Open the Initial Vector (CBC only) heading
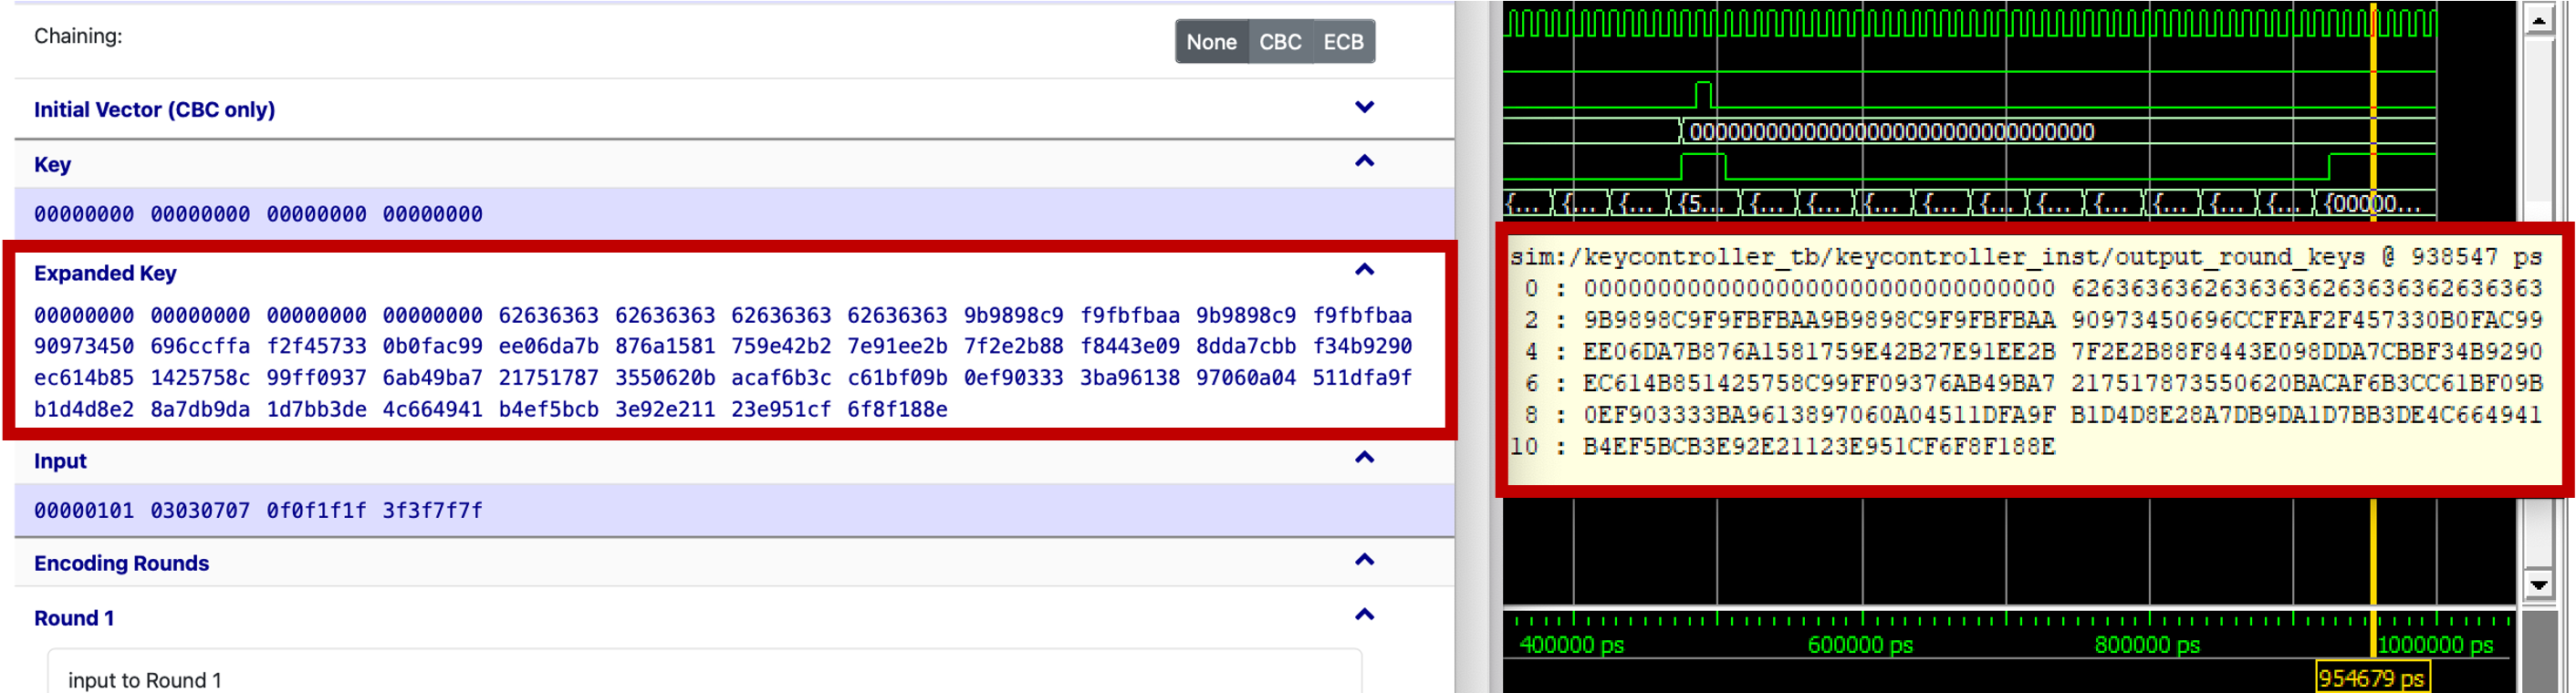Viewport: 2576px width, 693px height. click(x=154, y=109)
